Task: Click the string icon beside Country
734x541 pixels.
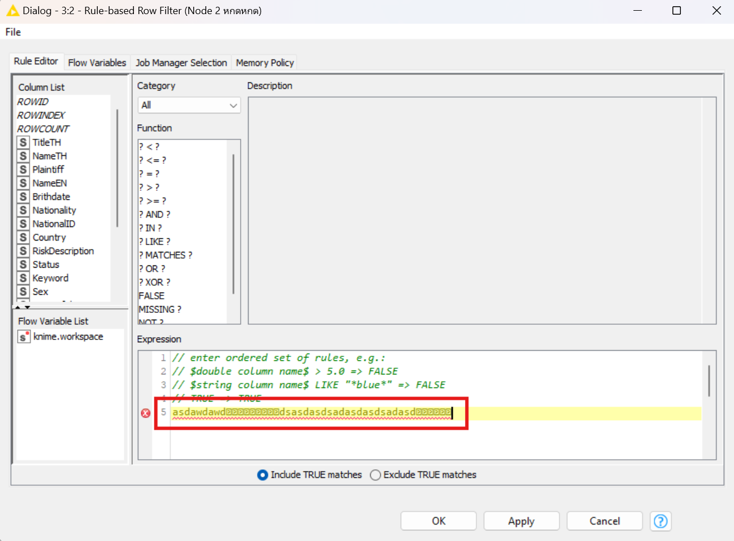Action: coord(23,237)
